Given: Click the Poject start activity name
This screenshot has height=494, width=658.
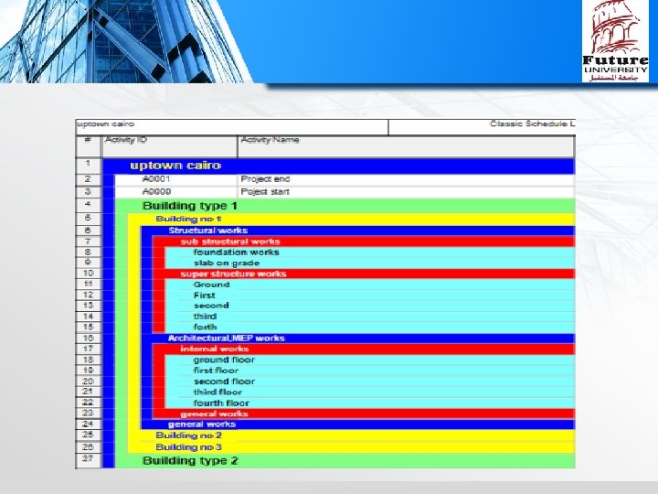Looking at the screenshot, I should [265, 192].
